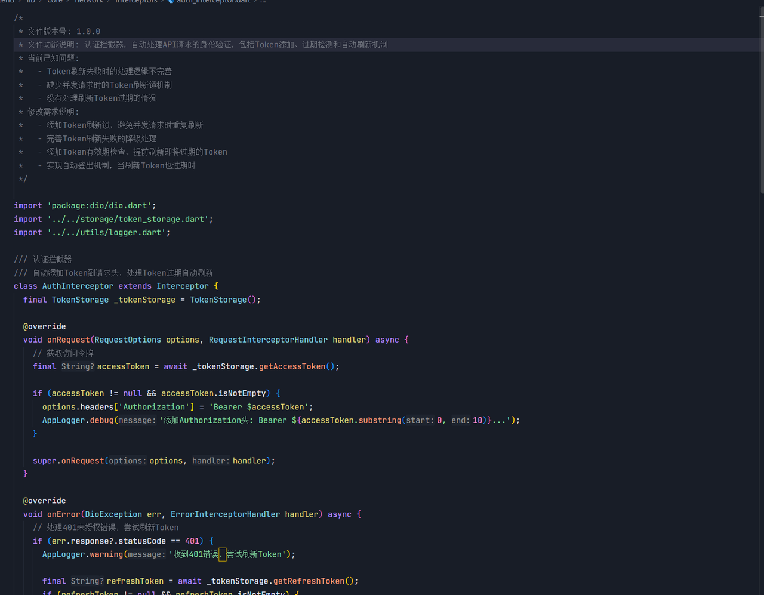Click the onRequest method name in its signature
Image resolution: width=764 pixels, height=595 pixels.
(x=69, y=340)
